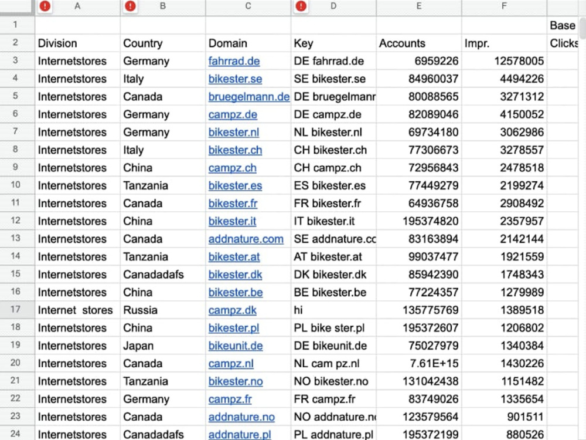Select the Canadadafs cell in row 15
Image resolution: width=586 pixels, height=440 pixels.
pos(163,274)
